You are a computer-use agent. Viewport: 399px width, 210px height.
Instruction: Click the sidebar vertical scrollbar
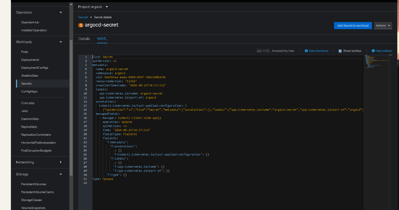[71, 108]
